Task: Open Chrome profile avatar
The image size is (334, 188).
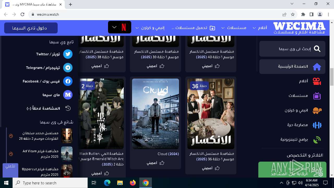Action: pyautogui.click(x=320, y=14)
